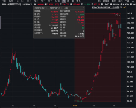Click the 9988.HK[阿里巴巴-W] stock name
This screenshot has width=136, height=108.
tap(11, 4)
